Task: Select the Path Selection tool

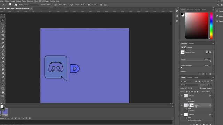Action: (3, 85)
